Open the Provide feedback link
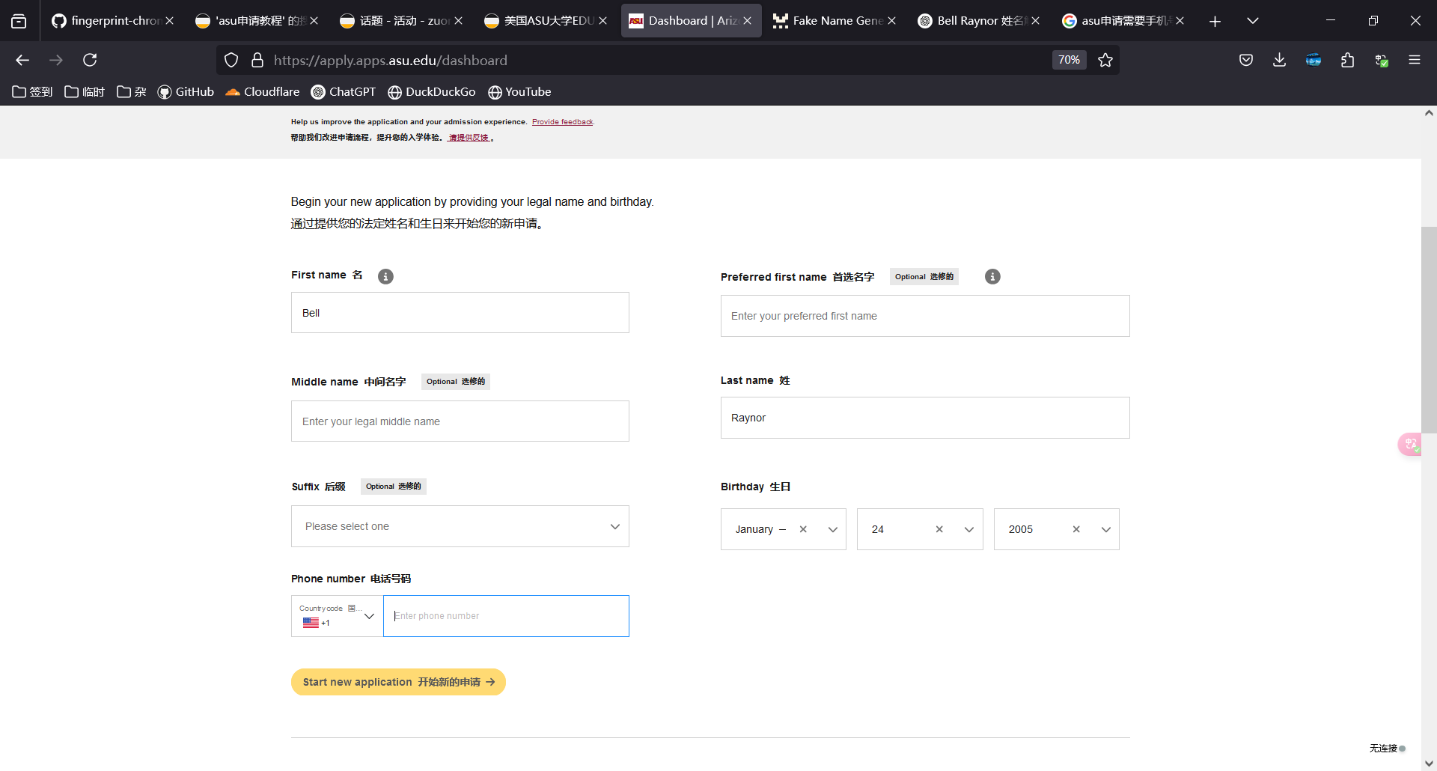Viewport: 1437px width, 771px height. click(562, 122)
